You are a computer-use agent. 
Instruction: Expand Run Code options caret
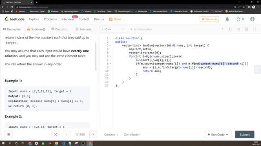coord(227,134)
